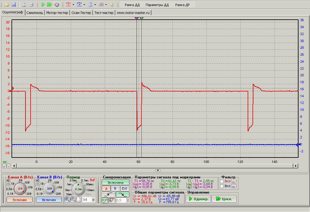Click the Цикл. cyclic-run button
The width and height of the screenshot is (310, 212).
pyautogui.click(x=224, y=199)
